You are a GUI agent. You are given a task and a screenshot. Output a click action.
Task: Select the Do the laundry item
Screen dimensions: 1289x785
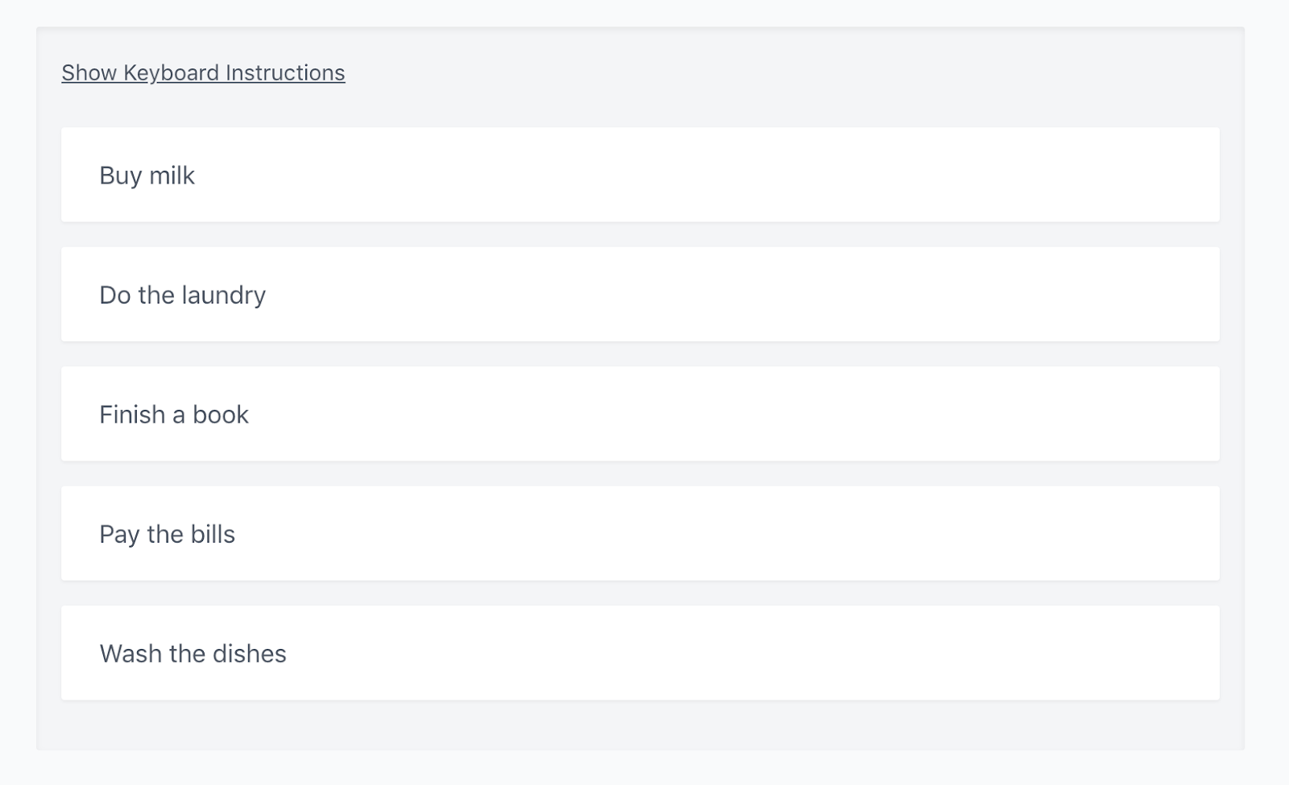[x=640, y=295]
